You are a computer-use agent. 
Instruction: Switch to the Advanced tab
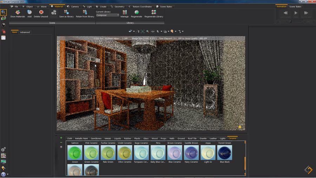(x=25, y=32)
